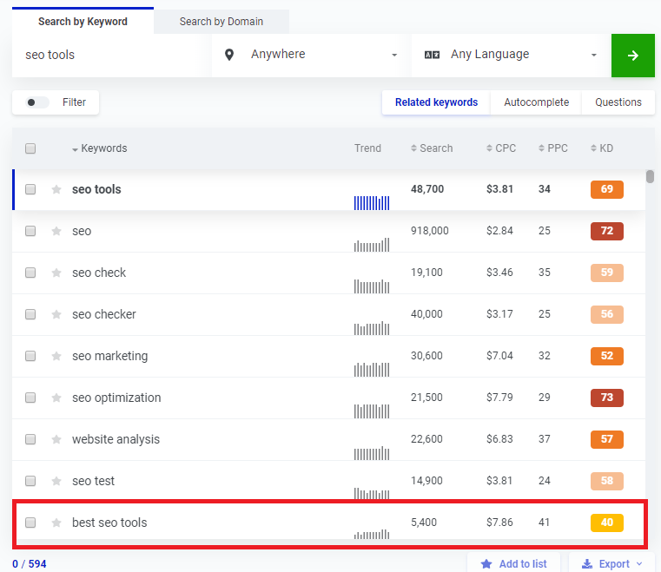Click the language translate icon
The image size is (661, 572).
[x=432, y=55]
